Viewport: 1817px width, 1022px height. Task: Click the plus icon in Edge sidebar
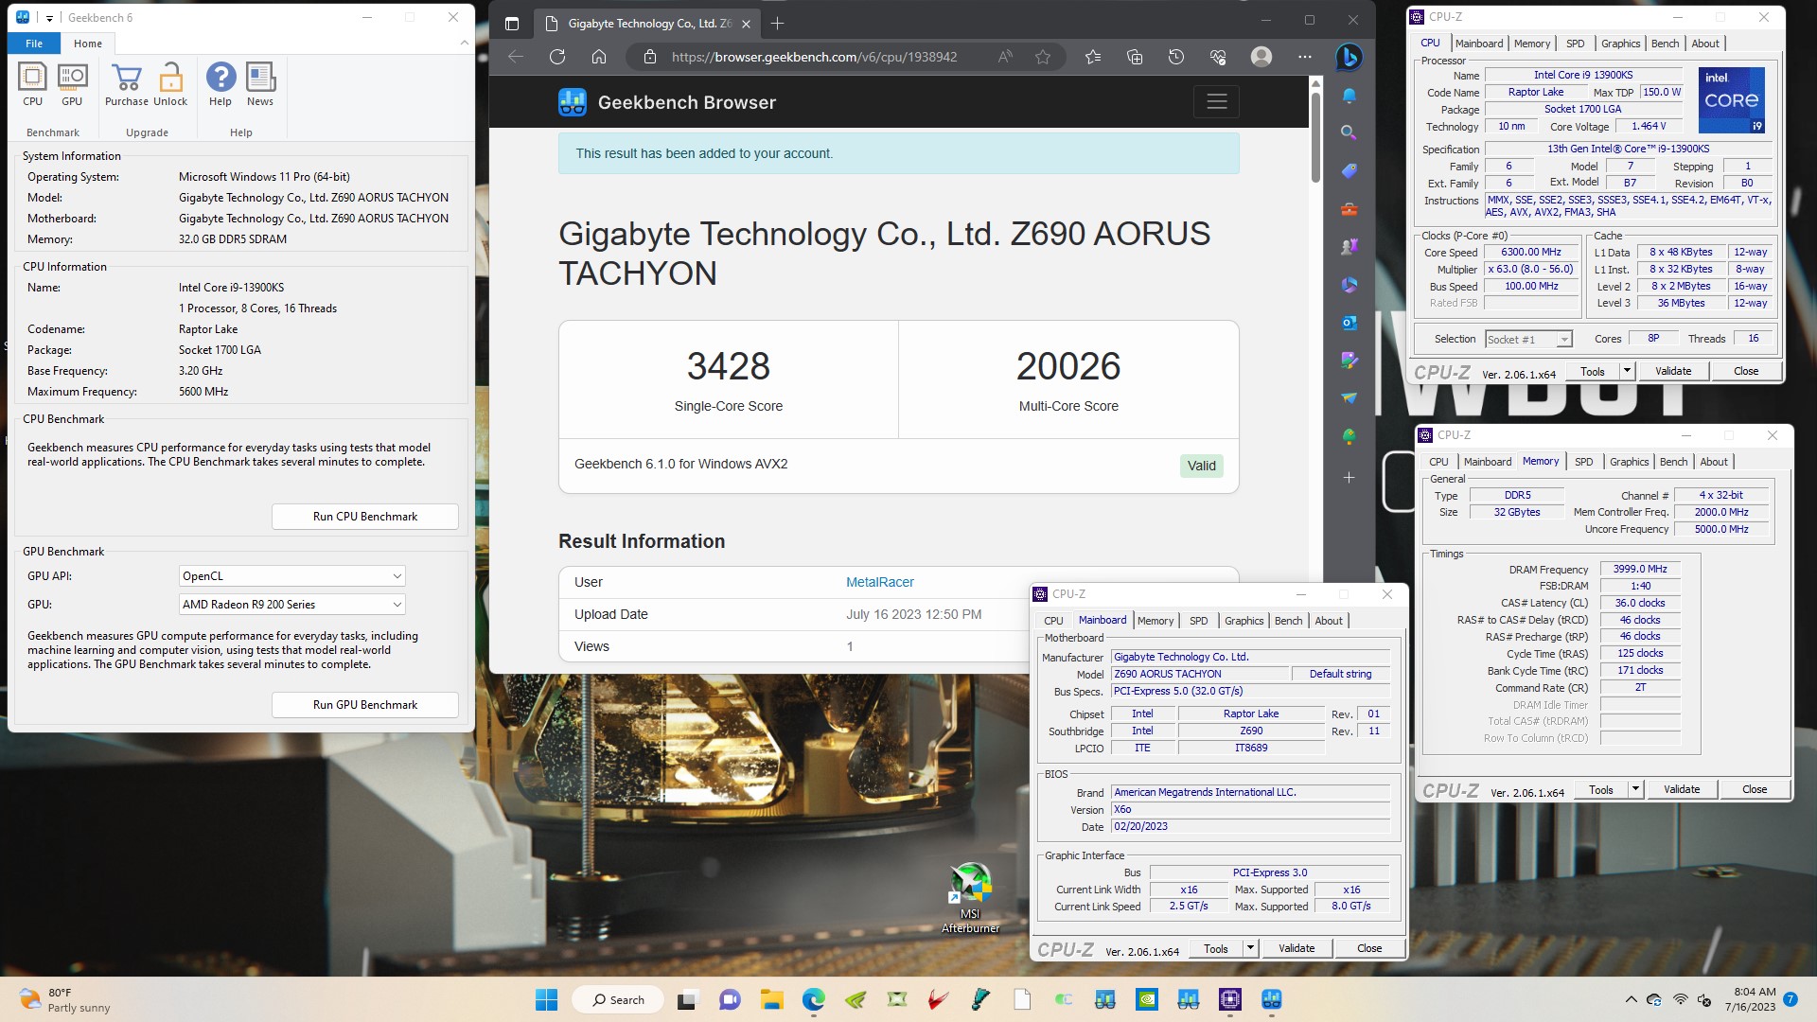pos(1350,478)
